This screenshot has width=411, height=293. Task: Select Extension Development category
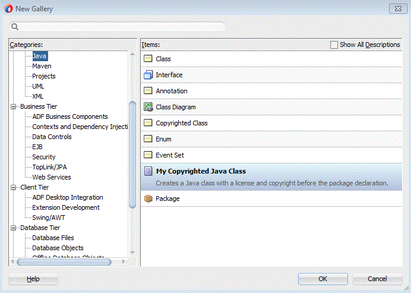pos(66,207)
